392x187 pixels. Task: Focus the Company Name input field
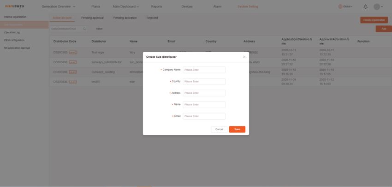pyautogui.click(x=204, y=70)
